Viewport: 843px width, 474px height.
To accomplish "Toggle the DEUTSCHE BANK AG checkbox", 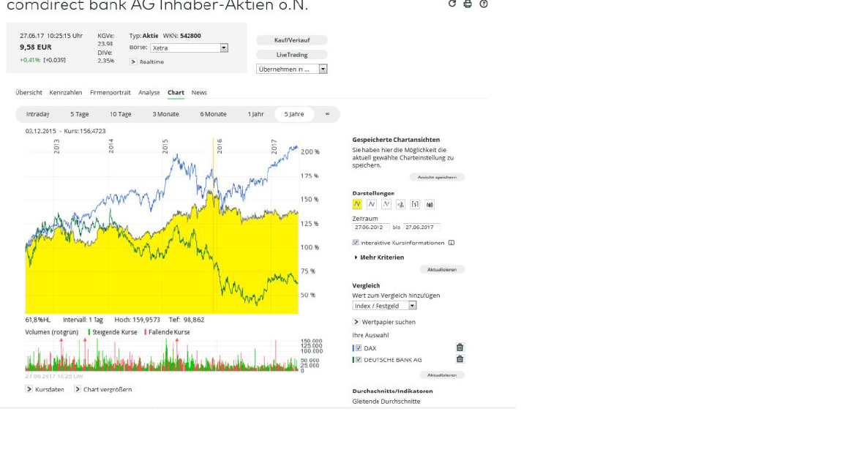I will (358, 360).
